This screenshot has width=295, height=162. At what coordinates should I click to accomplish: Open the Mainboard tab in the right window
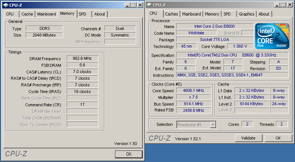pos(191,14)
